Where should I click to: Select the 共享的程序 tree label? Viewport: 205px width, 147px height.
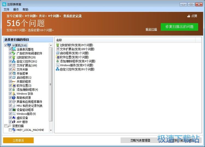(24, 81)
